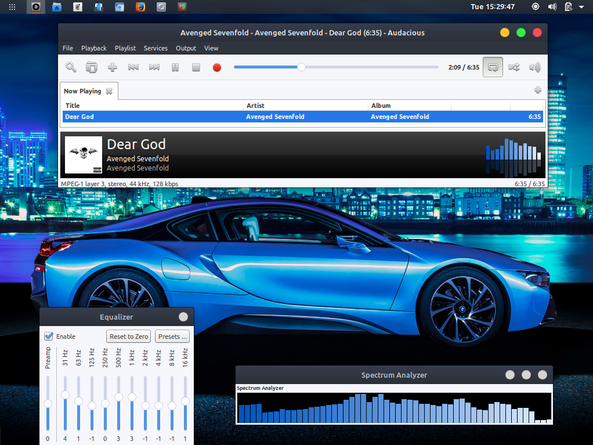Screen dimensions: 593x445
Task: Adjust the 500 Hz equalizer slider
Action: point(118,403)
